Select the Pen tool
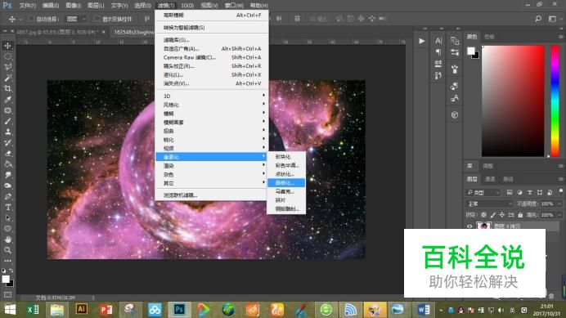The width and height of the screenshot is (566, 318). 7,197
